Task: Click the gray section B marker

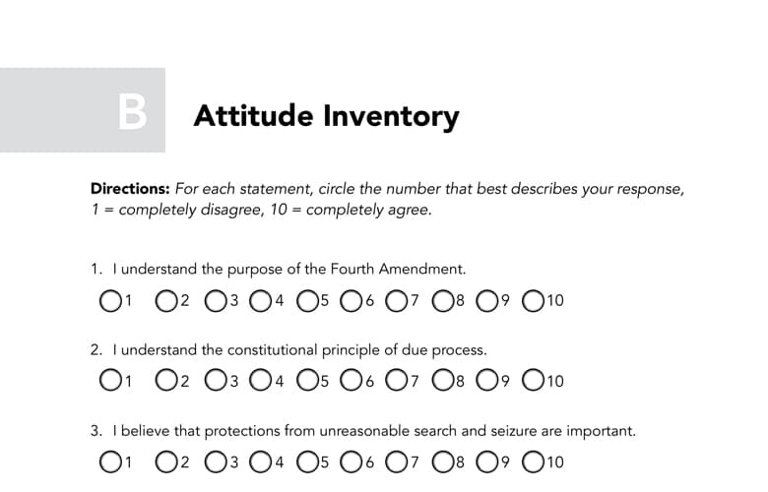Action: [x=83, y=110]
